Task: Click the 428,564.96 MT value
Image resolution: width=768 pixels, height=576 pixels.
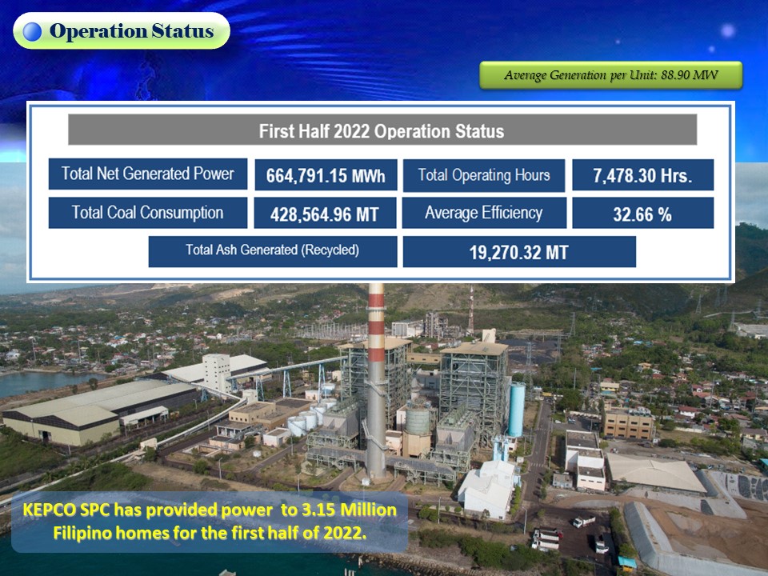Action: click(x=325, y=213)
